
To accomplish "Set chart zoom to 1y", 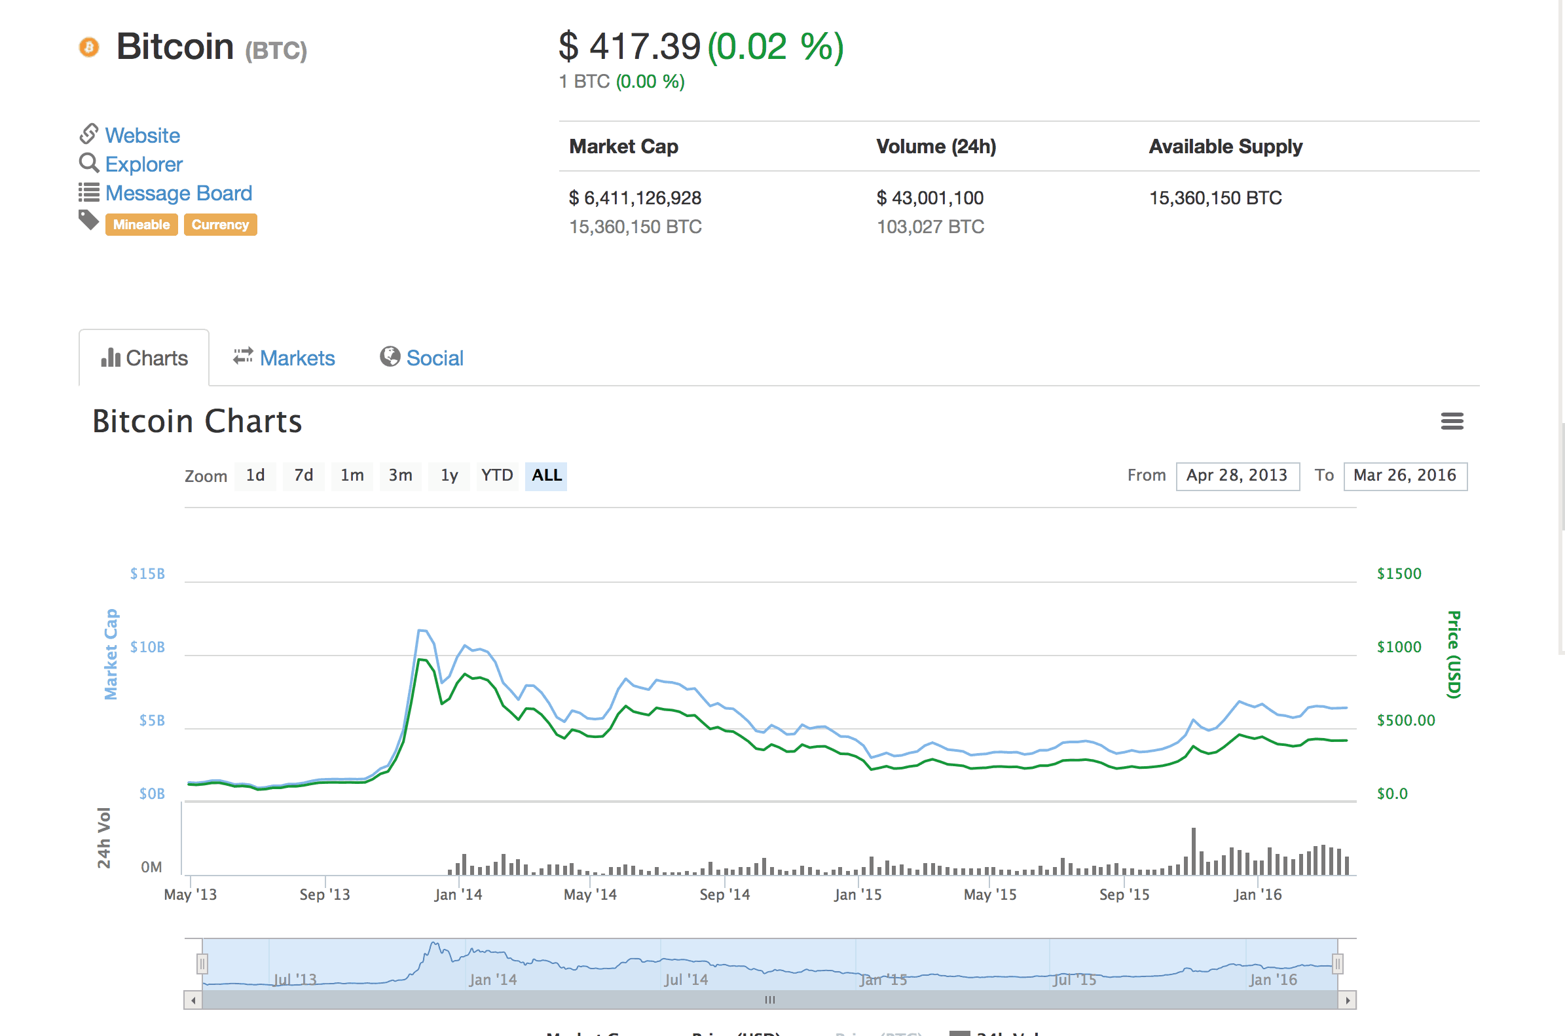I will click(449, 475).
